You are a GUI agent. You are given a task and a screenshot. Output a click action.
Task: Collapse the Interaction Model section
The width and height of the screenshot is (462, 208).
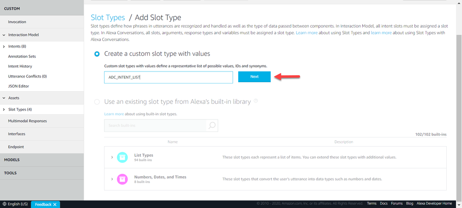(x=4, y=35)
